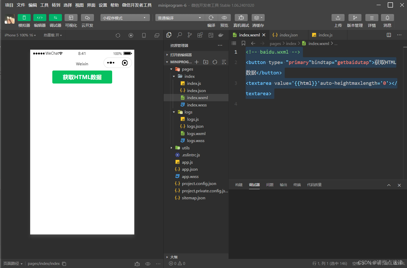The image size is (407, 268).
Task: Click the bookmark icon in breadcrumb bar
Action: coord(243,43)
